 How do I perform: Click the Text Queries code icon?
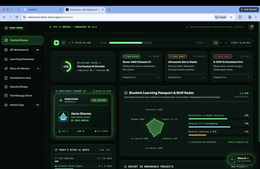[56, 158]
